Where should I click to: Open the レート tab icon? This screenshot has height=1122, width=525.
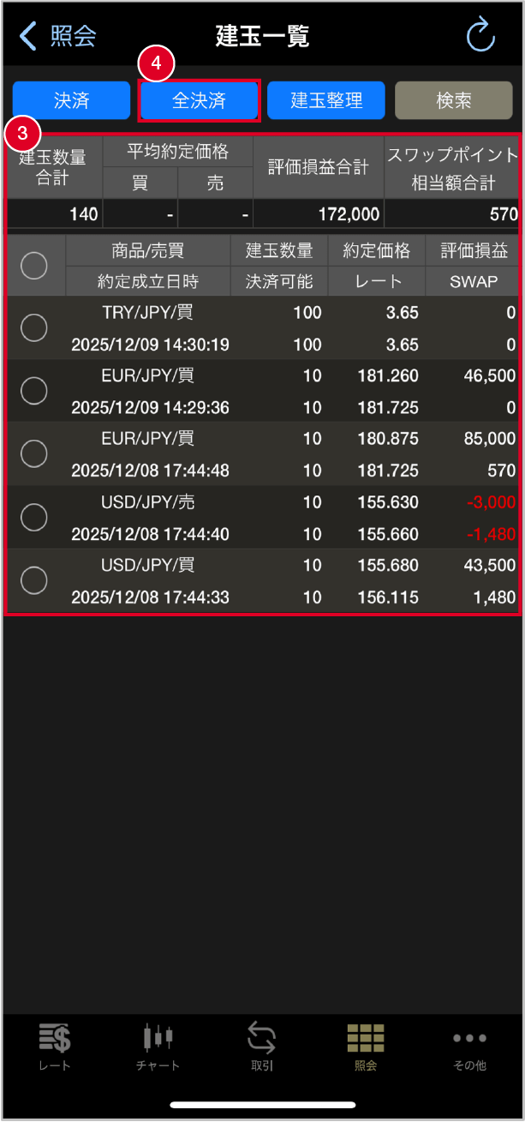[x=55, y=1039]
